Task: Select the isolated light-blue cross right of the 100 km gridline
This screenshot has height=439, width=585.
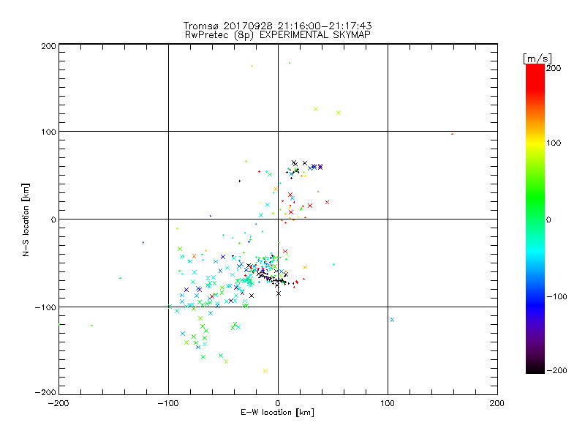Action: (x=392, y=320)
